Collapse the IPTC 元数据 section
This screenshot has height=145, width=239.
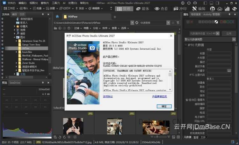[x=186, y=45]
